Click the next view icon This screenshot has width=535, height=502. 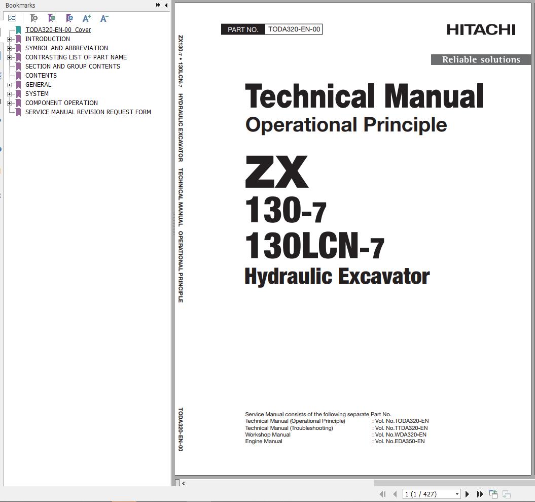click(x=506, y=494)
